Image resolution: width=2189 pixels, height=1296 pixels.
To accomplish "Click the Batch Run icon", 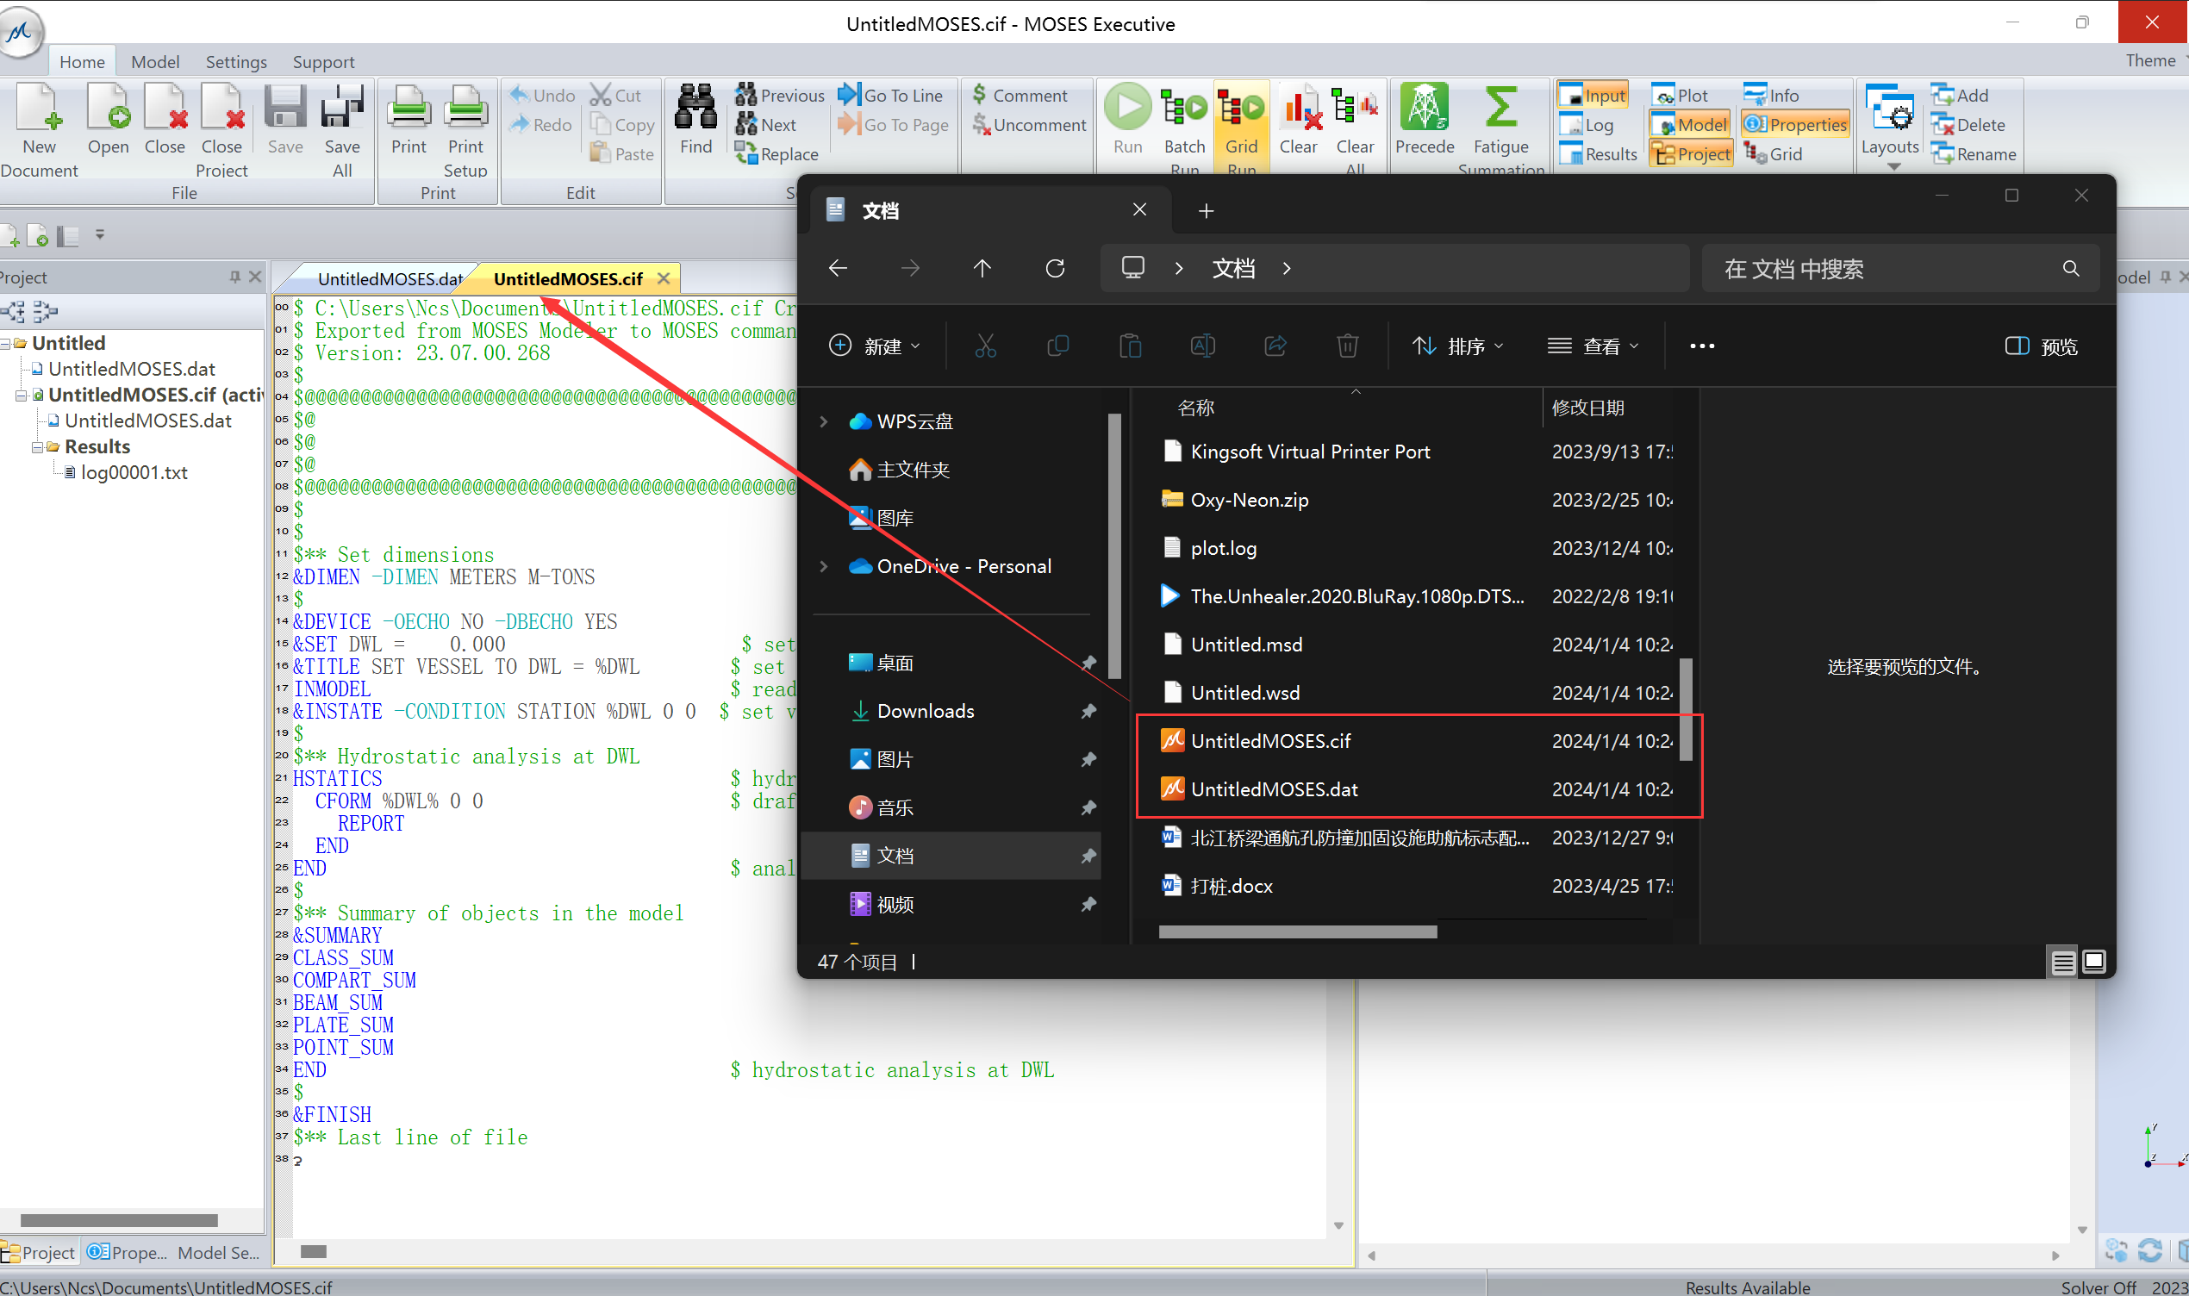I will (1184, 109).
